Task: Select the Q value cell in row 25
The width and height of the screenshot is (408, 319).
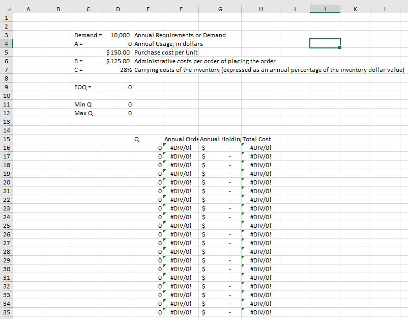Action: pos(148,226)
